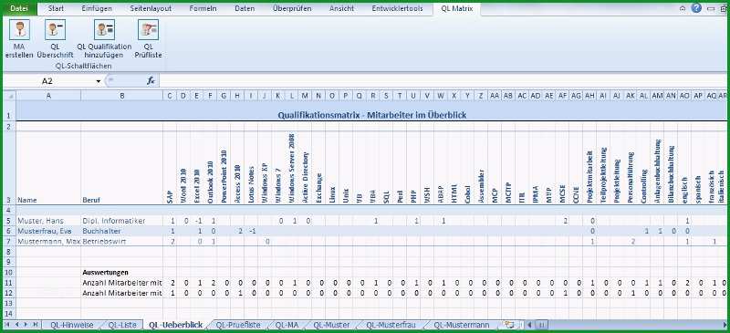Image resolution: width=730 pixels, height=333 pixels.
Task: Click the Personalführung heading cell
Action: 631,168
